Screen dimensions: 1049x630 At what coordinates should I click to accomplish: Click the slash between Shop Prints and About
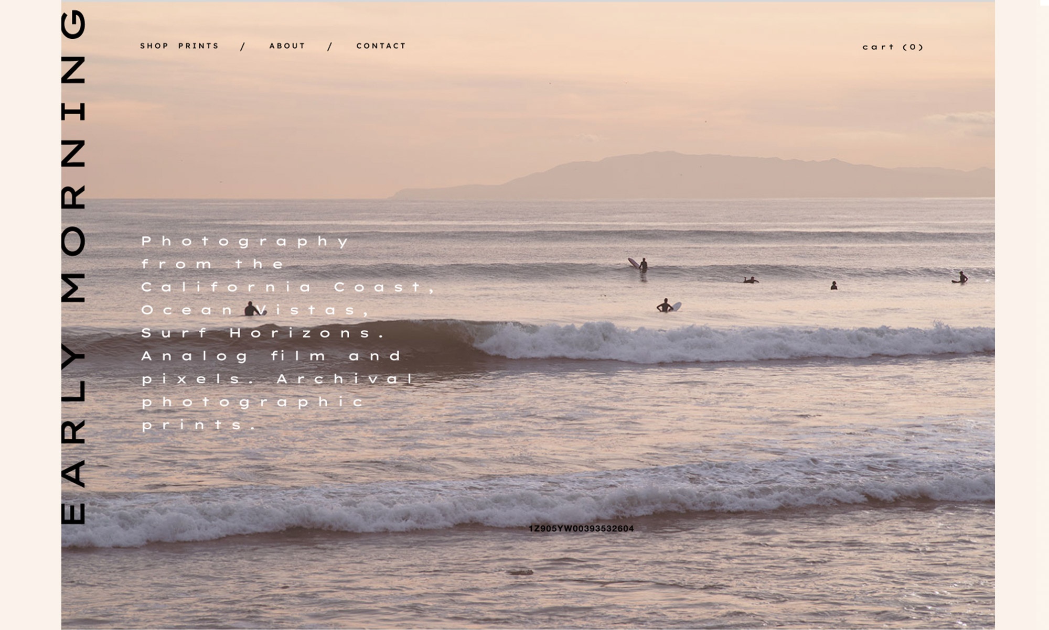click(x=242, y=47)
